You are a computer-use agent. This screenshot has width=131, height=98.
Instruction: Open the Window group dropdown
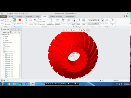tap(108, 27)
